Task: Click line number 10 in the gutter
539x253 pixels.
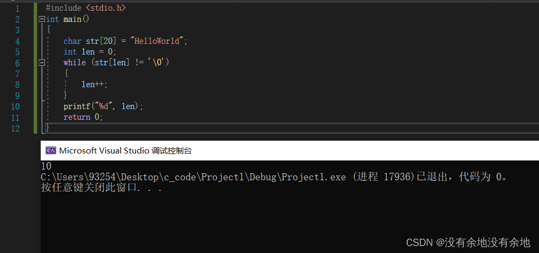Action: (x=15, y=107)
